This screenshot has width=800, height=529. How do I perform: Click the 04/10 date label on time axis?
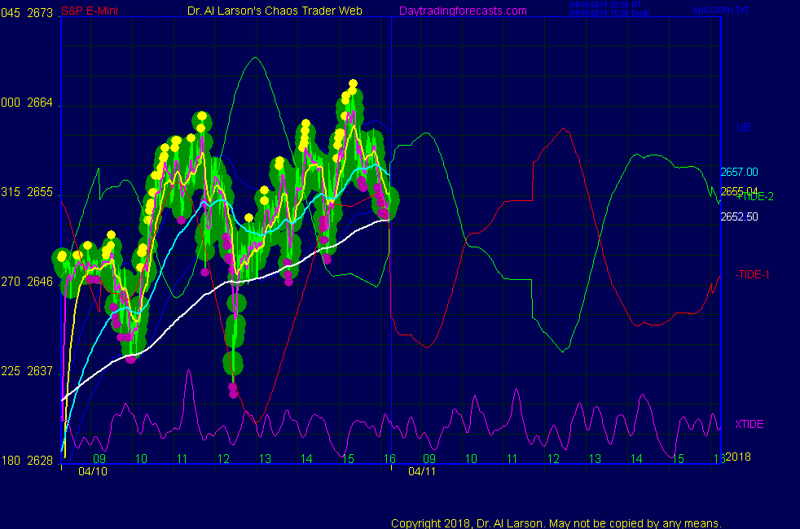(x=92, y=470)
